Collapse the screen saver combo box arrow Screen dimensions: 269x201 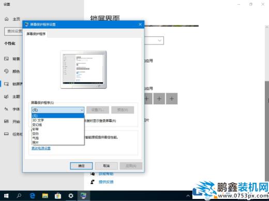[x=82, y=110]
